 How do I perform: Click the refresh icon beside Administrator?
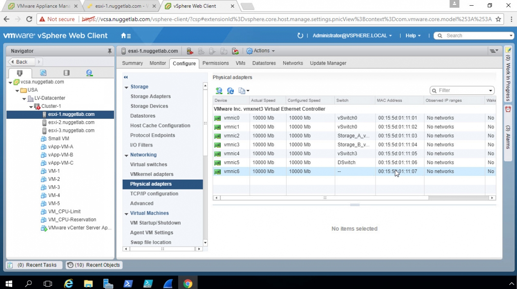(x=300, y=36)
